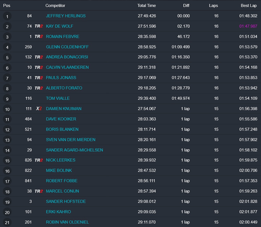Click the TR2 icon beside Marcel Conijn
This screenshot has width=261, height=227.
coord(39,191)
